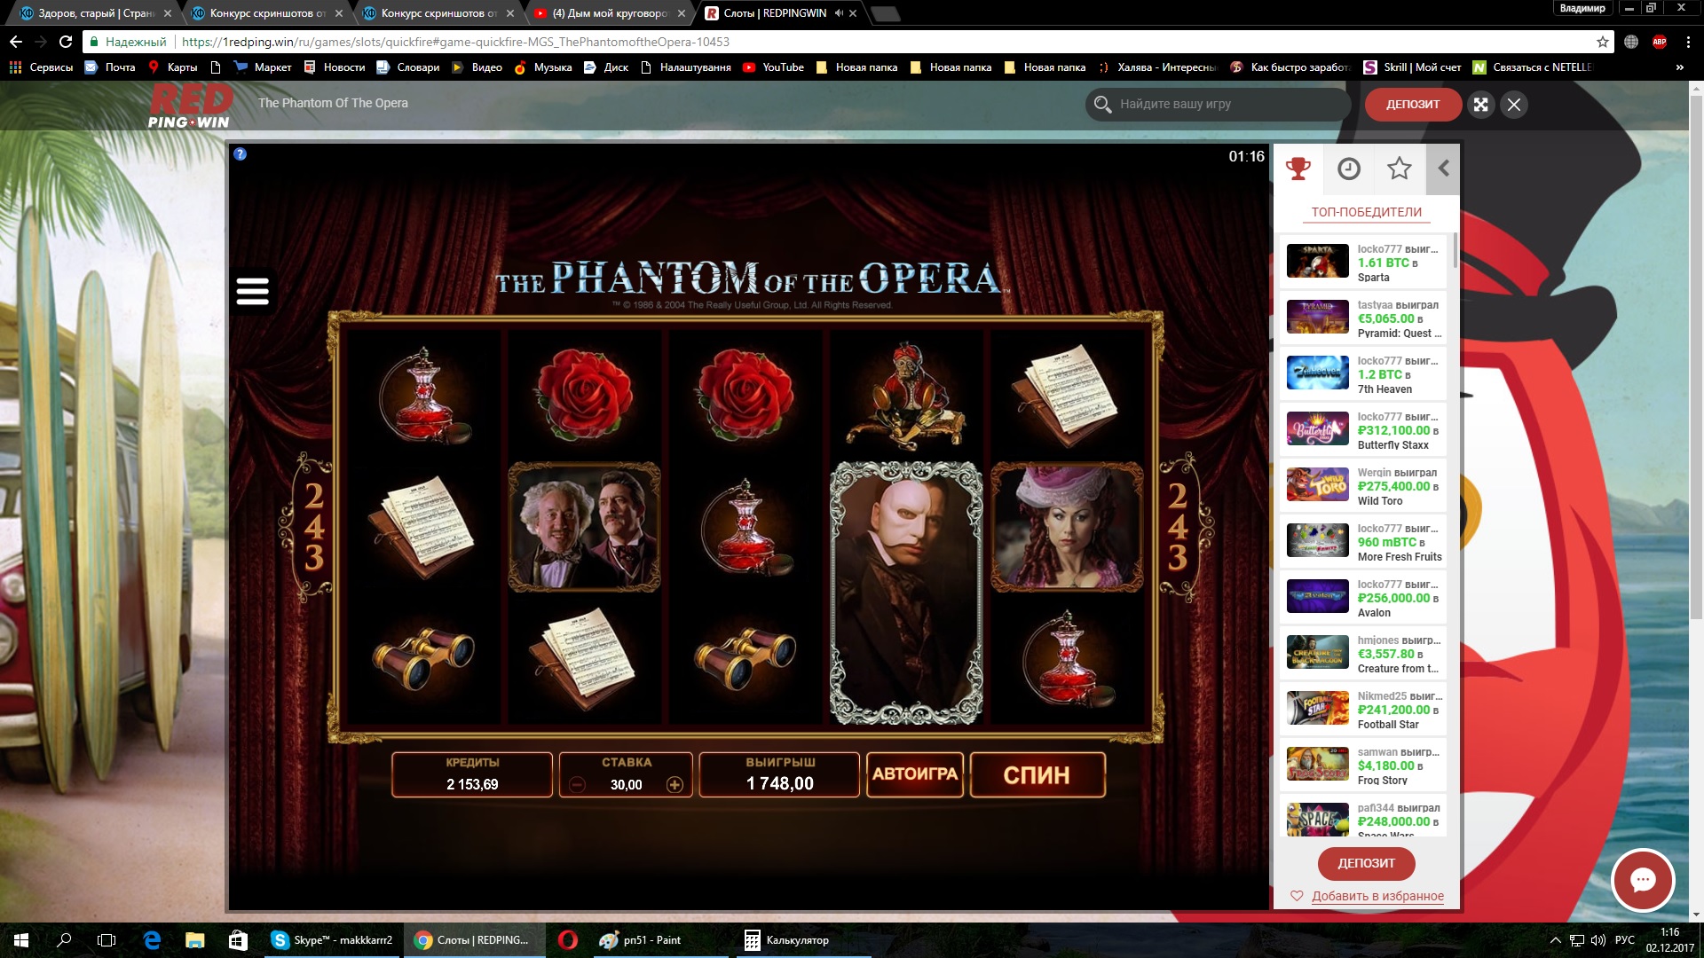Viewport: 1704px width, 958px height.
Task: Launch Microsoft Edge from taskbar
Action: 152,940
